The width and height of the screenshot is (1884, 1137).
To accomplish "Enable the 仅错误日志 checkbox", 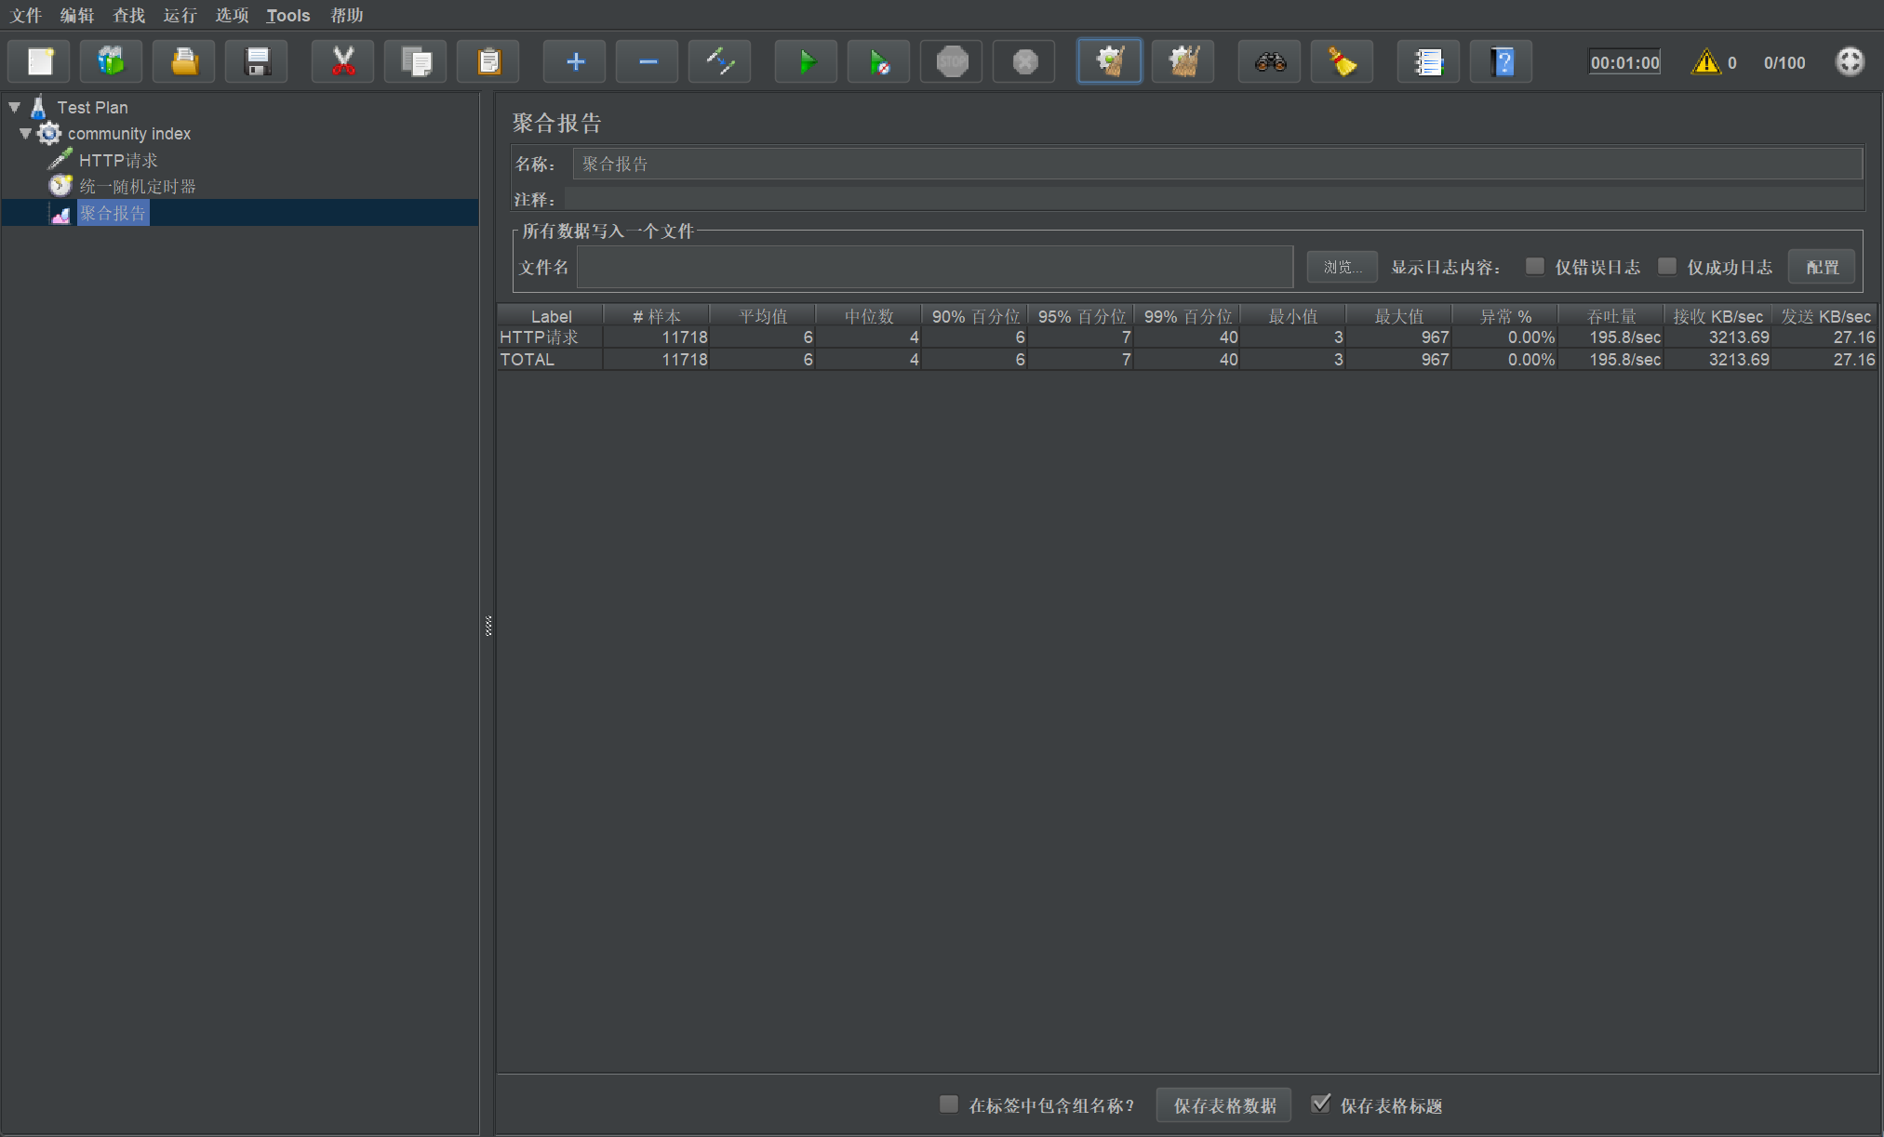I will click(1535, 267).
